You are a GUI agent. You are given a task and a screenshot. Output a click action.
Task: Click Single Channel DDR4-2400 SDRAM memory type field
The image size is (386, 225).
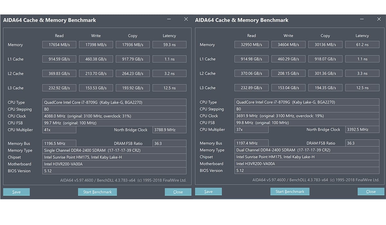[x=114, y=150]
